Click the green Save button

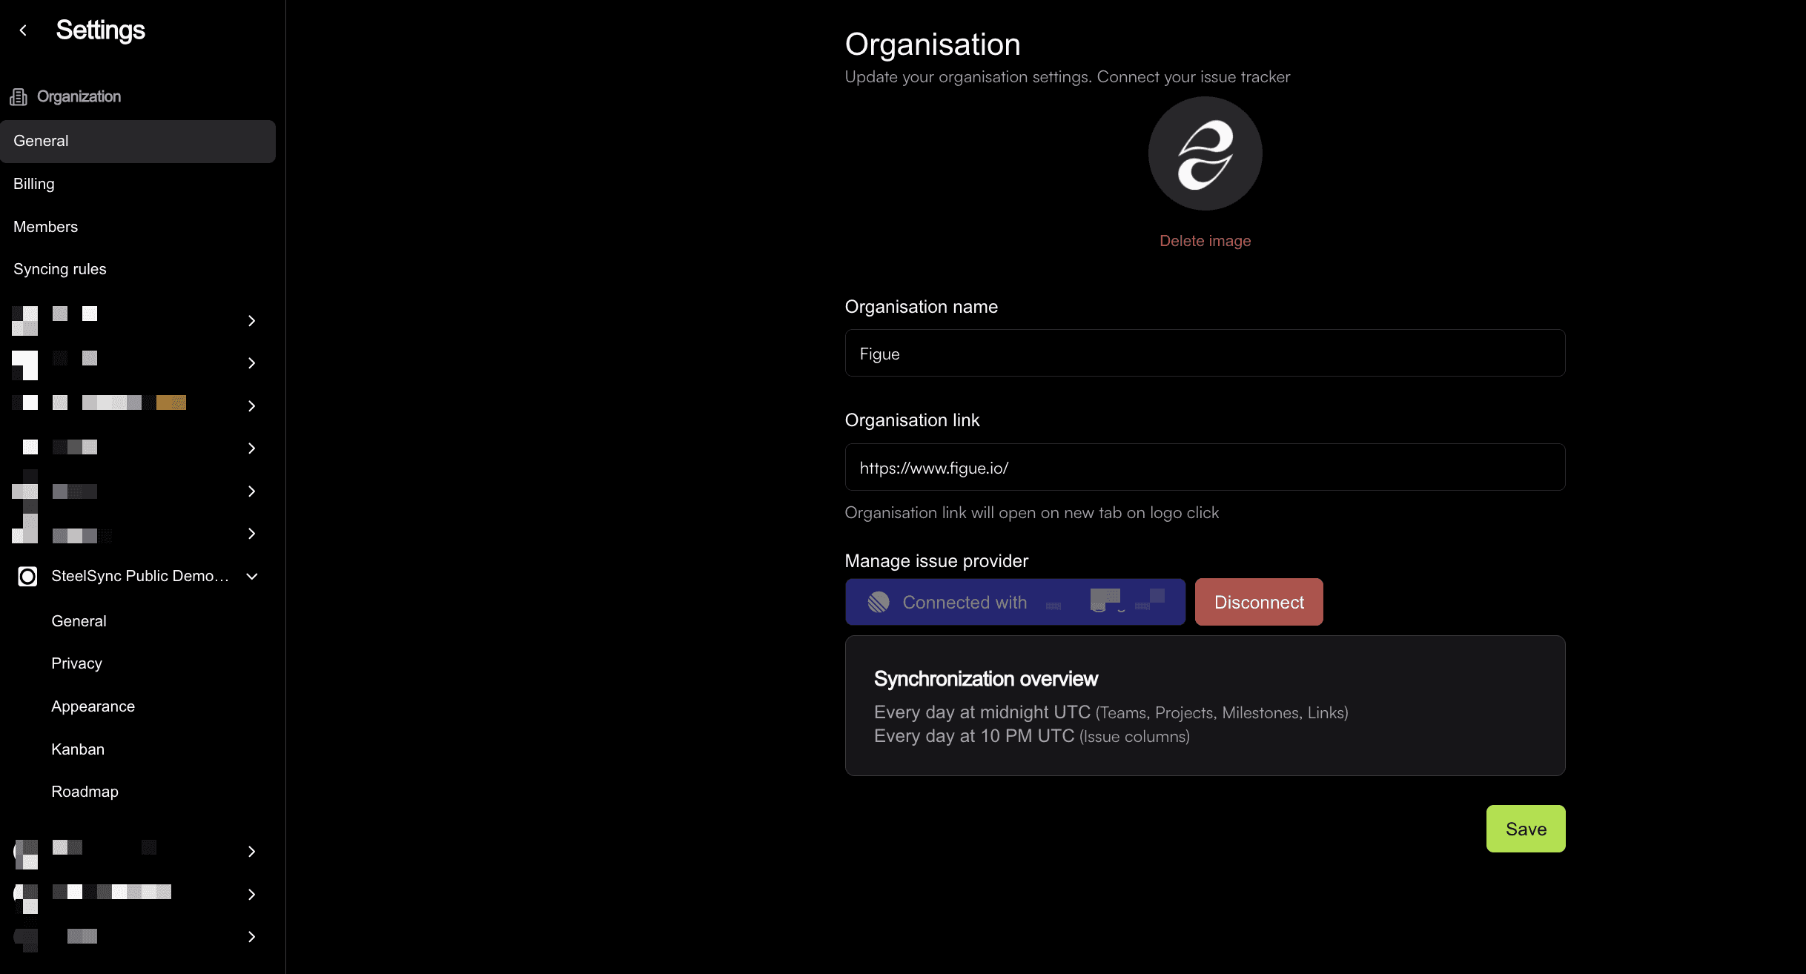click(1525, 828)
